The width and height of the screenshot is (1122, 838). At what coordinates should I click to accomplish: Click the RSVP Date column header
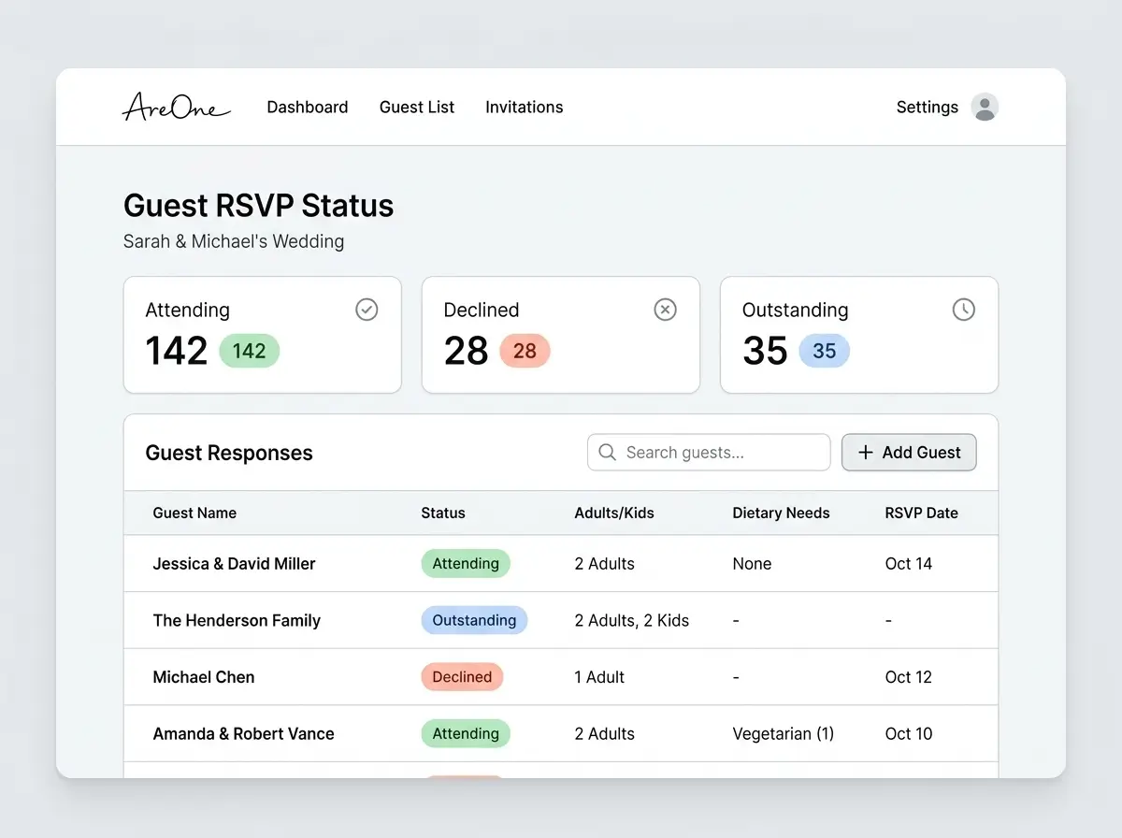click(x=922, y=513)
